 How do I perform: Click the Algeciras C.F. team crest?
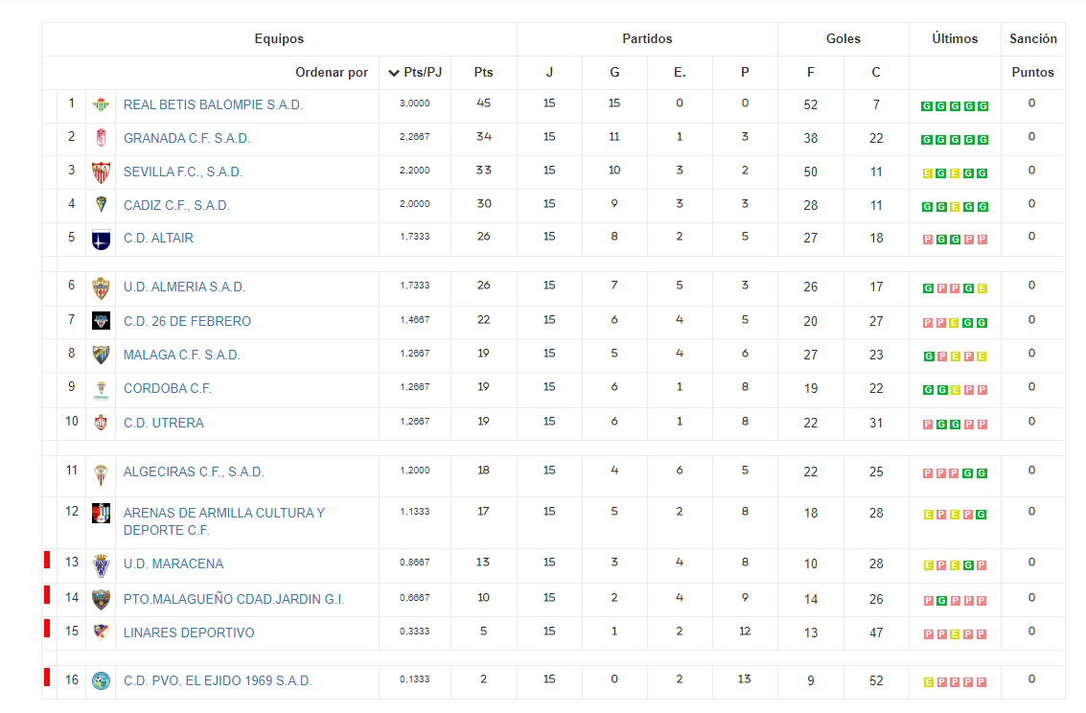[101, 474]
